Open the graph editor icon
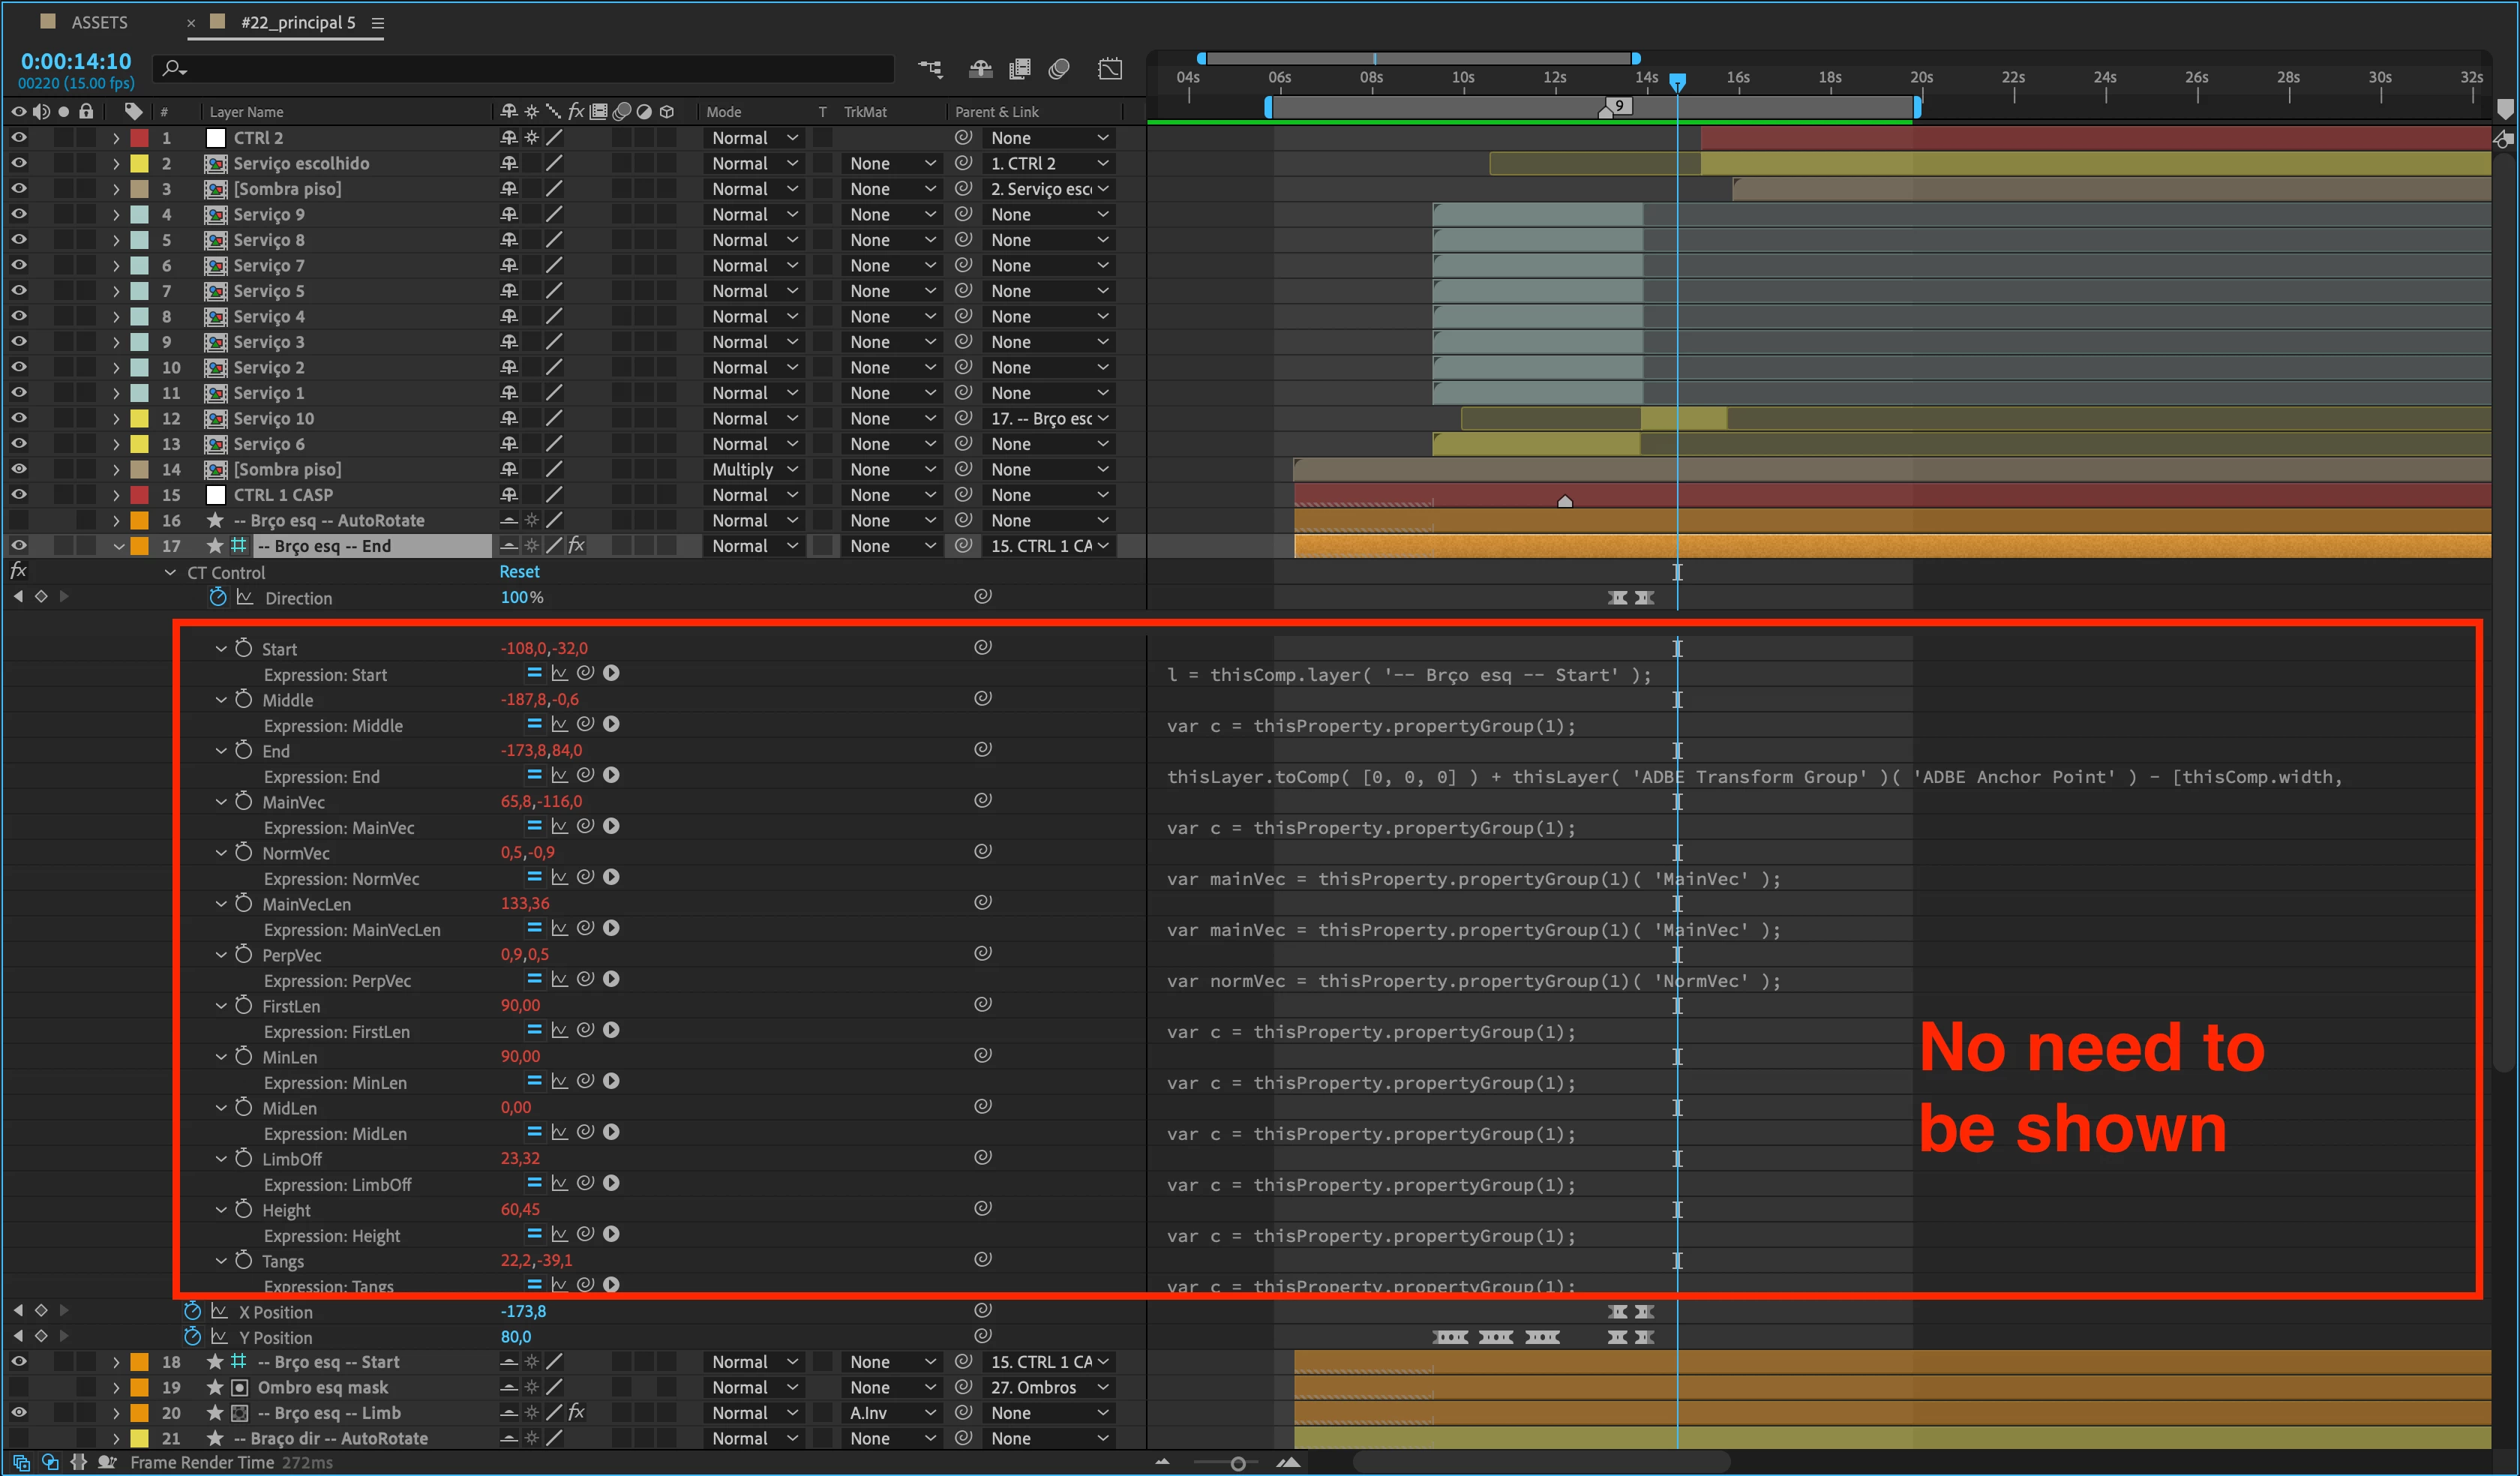The image size is (2520, 1476). 1110,69
